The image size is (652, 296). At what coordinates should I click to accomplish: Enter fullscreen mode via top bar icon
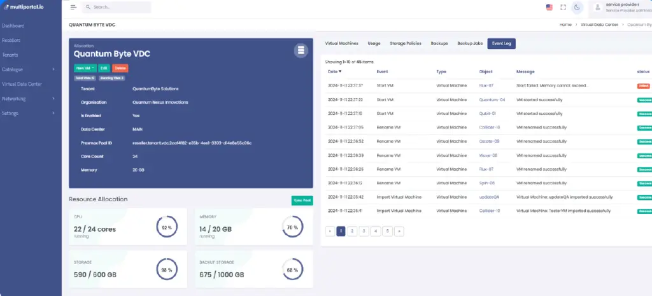tap(563, 7)
